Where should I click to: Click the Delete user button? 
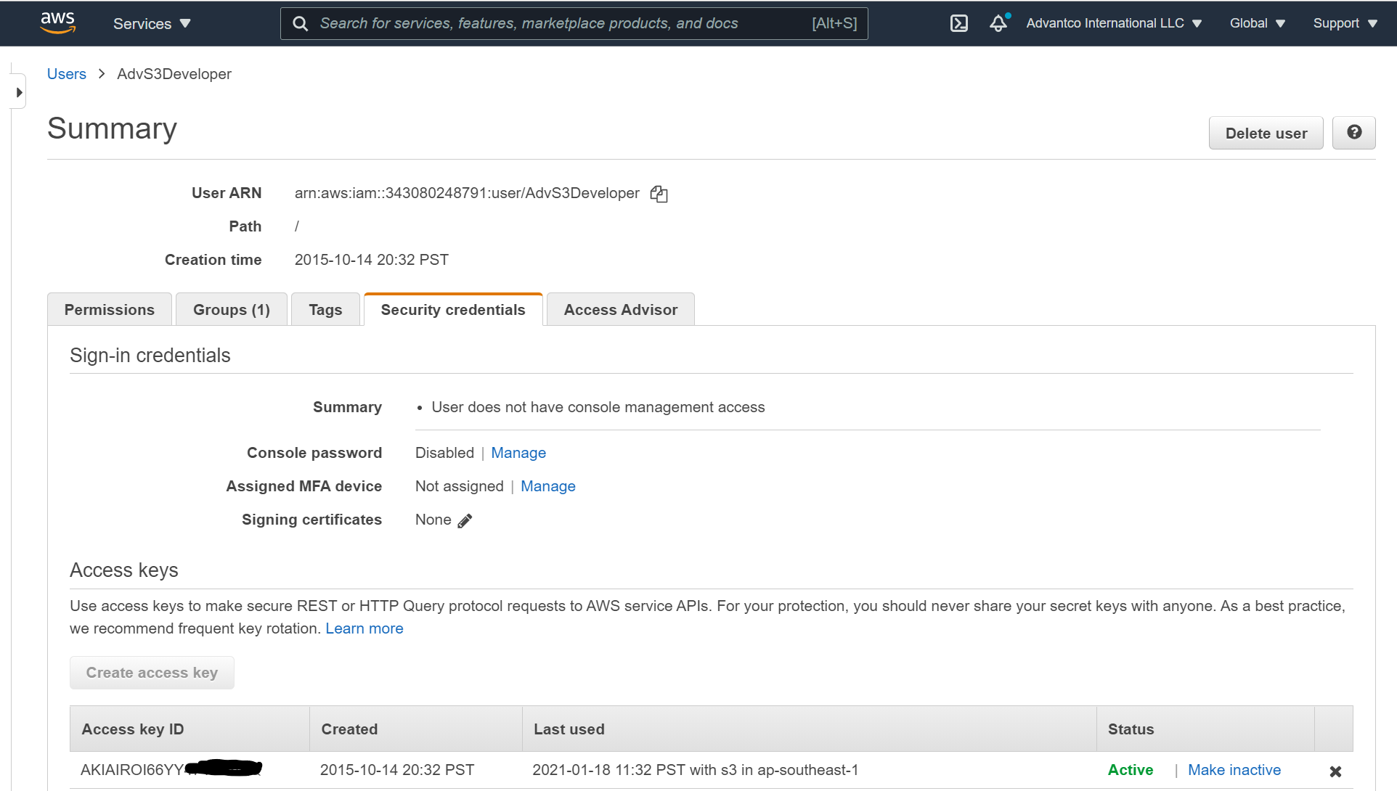tap(1266, 131)
